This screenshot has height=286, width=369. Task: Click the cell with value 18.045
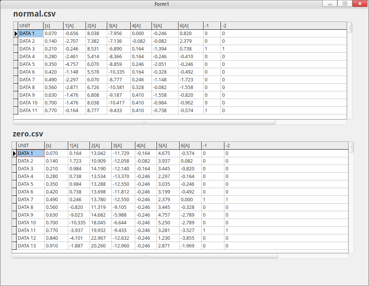100,223
